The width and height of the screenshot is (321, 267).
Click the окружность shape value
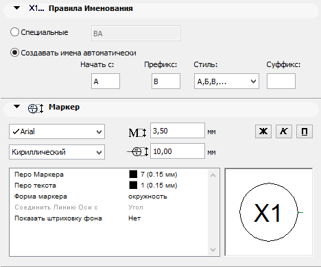[x=147, y=196]
